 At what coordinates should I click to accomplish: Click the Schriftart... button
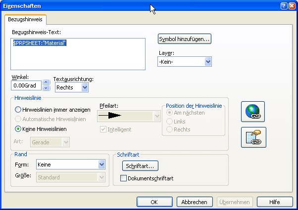pyautogui.click(x=140, y=166)
